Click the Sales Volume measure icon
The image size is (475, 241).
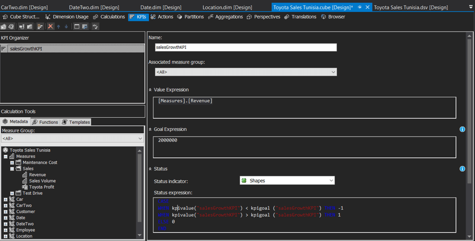click(x=24, y=181)
